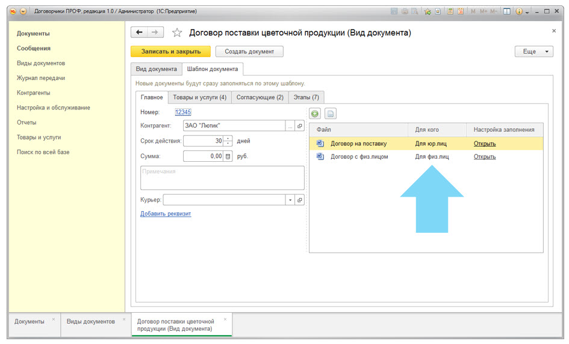
Task: Click the green add file icon
Action: (315, 114)
